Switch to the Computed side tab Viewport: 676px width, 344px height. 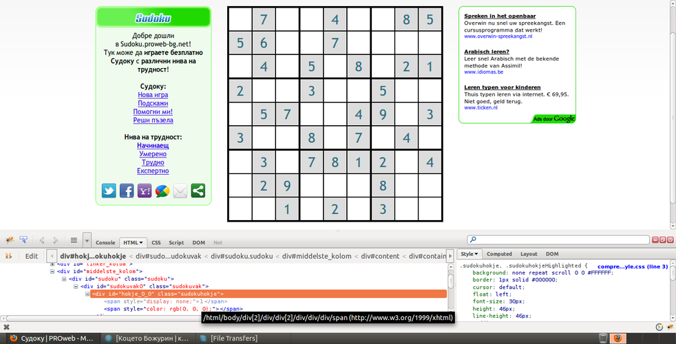coord(499,254)
